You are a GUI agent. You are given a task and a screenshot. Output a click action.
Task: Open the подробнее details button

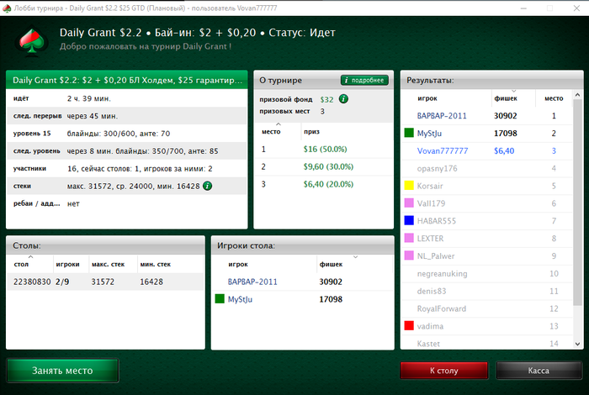364,80
